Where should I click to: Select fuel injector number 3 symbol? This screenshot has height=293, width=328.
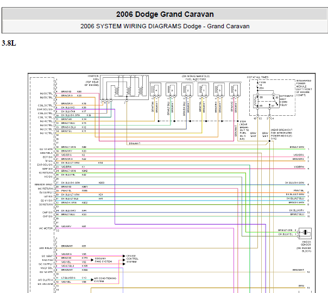tap(171, 90)
